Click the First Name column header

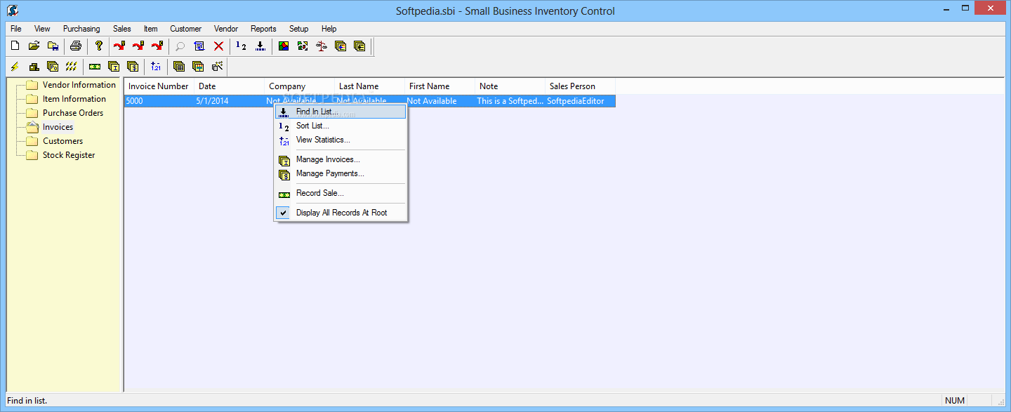[440, 86]
